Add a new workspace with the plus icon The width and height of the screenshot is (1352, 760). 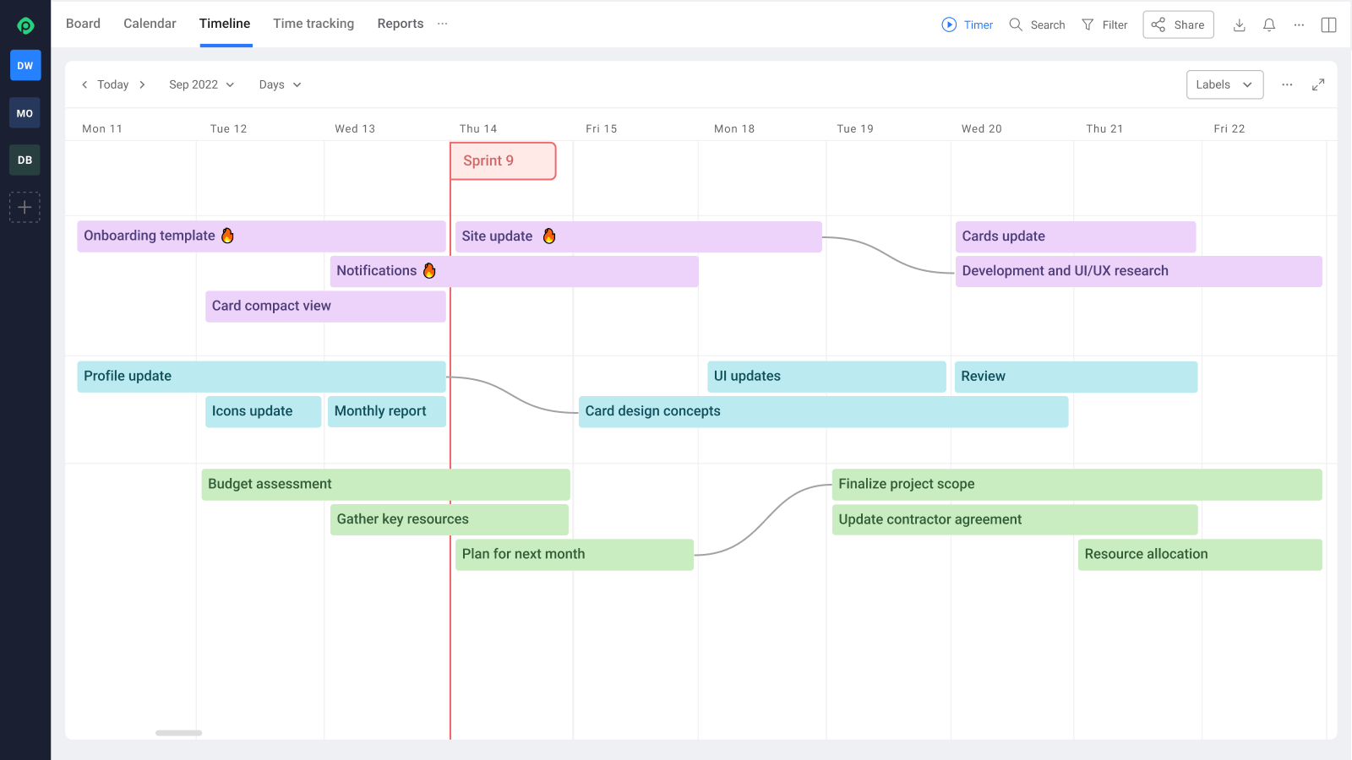pyautogui.click(x=25, y=207)
